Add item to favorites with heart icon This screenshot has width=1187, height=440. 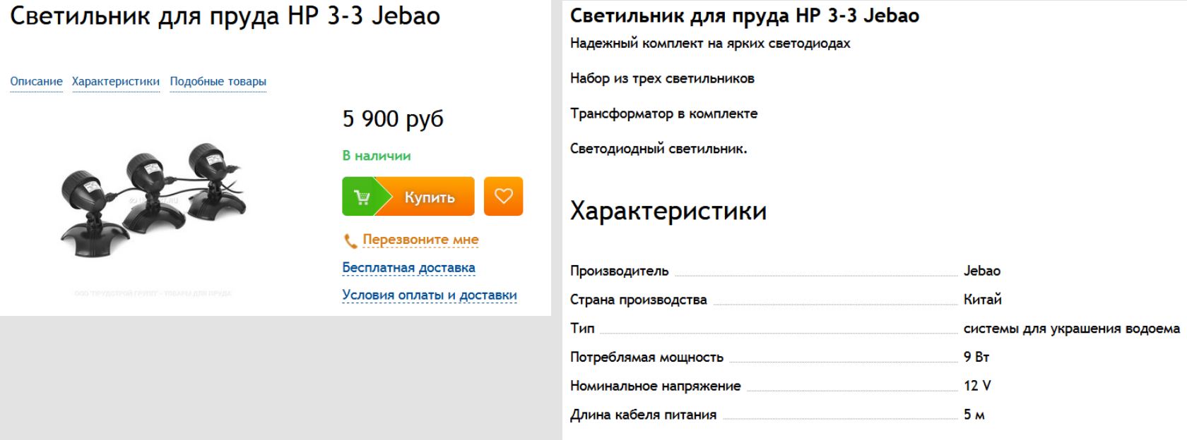(x=503, y=196)
